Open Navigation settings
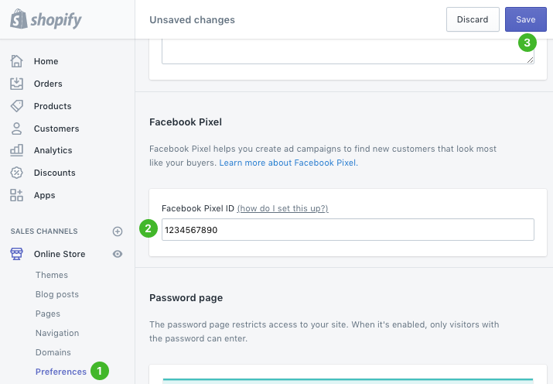The height and width of the screenshot is (384, 553). [x=57, y=333]
